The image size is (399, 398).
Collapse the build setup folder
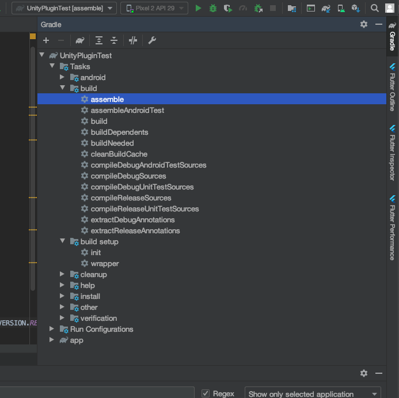point(63,241)
